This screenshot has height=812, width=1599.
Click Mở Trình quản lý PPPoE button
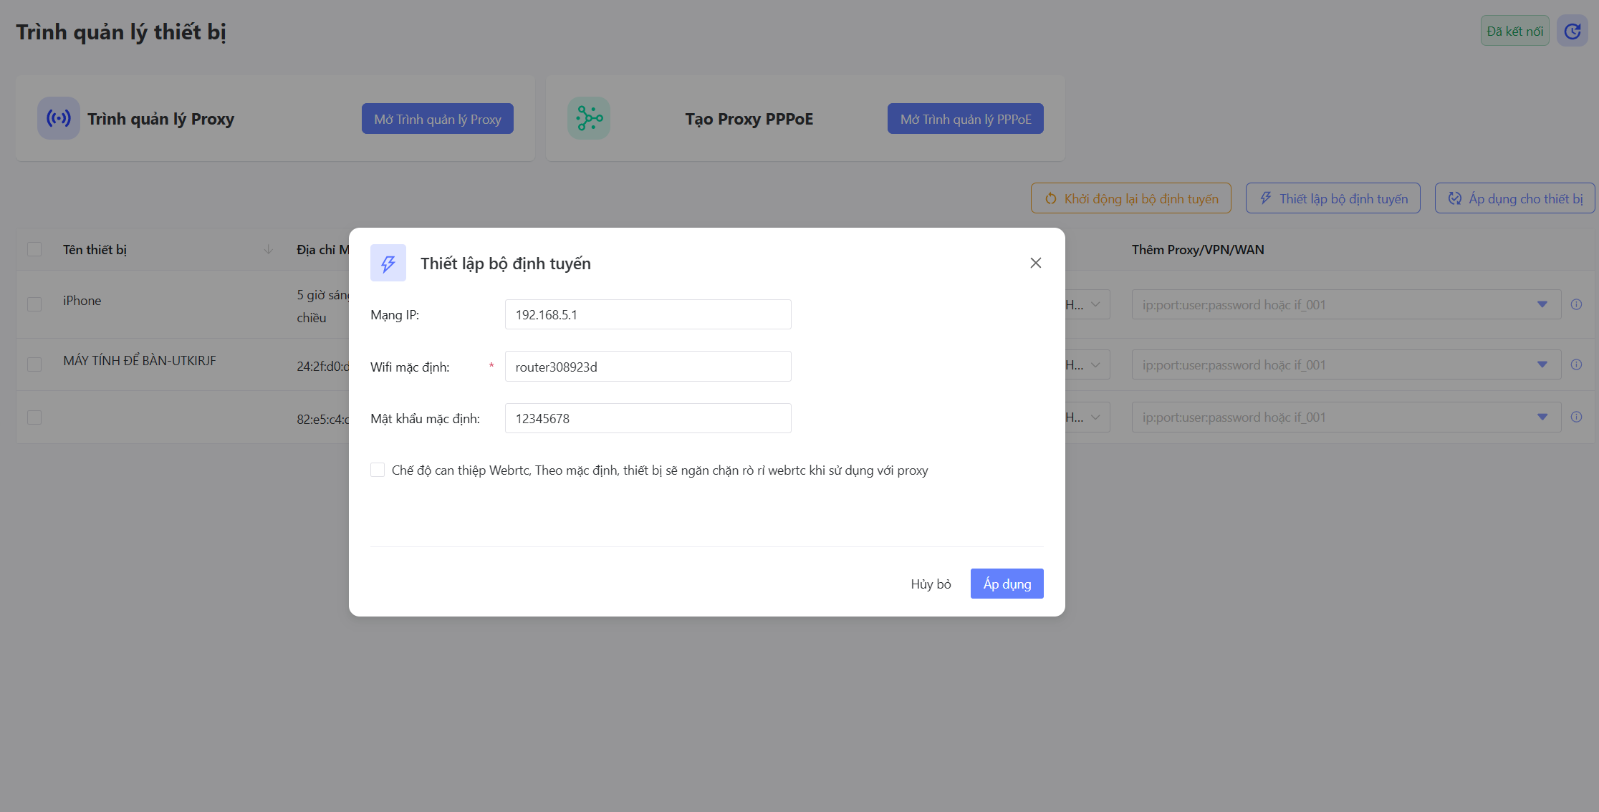965,119
